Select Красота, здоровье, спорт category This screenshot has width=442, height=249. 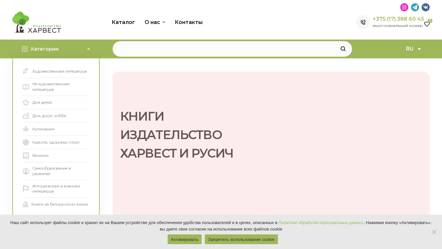(x=56, y=142)
